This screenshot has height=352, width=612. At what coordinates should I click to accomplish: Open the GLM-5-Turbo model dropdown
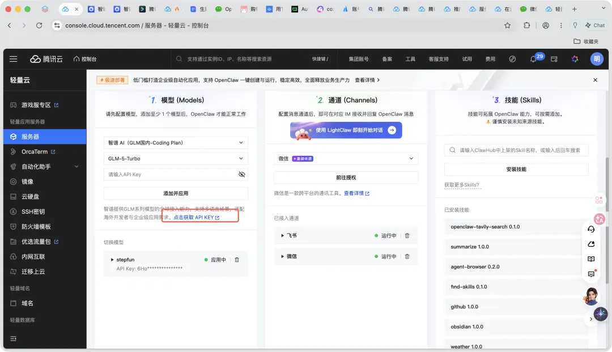(x=176, y=159)
